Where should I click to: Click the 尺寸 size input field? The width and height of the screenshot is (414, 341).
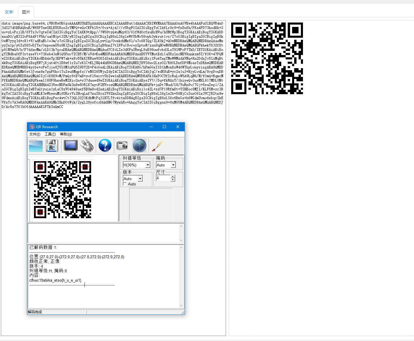(163, 178)
